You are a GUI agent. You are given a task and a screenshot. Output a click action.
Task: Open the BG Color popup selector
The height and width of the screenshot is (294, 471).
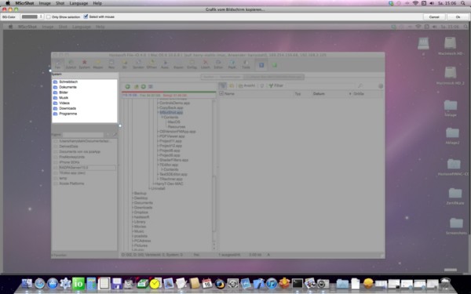[32, 16]
